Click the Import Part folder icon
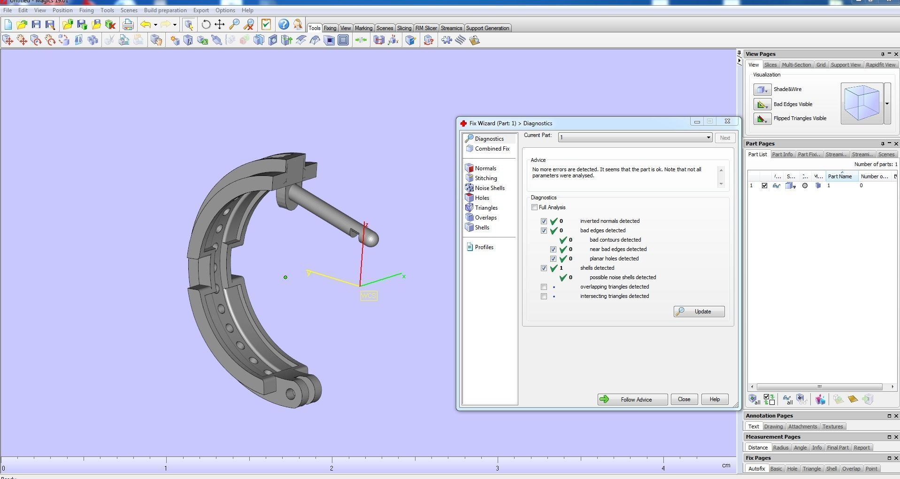The height and width of the screenshot is (479, 900). click(x=68, y=24)
